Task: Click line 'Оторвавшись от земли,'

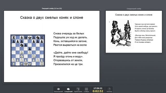Action: click(68, 60)
